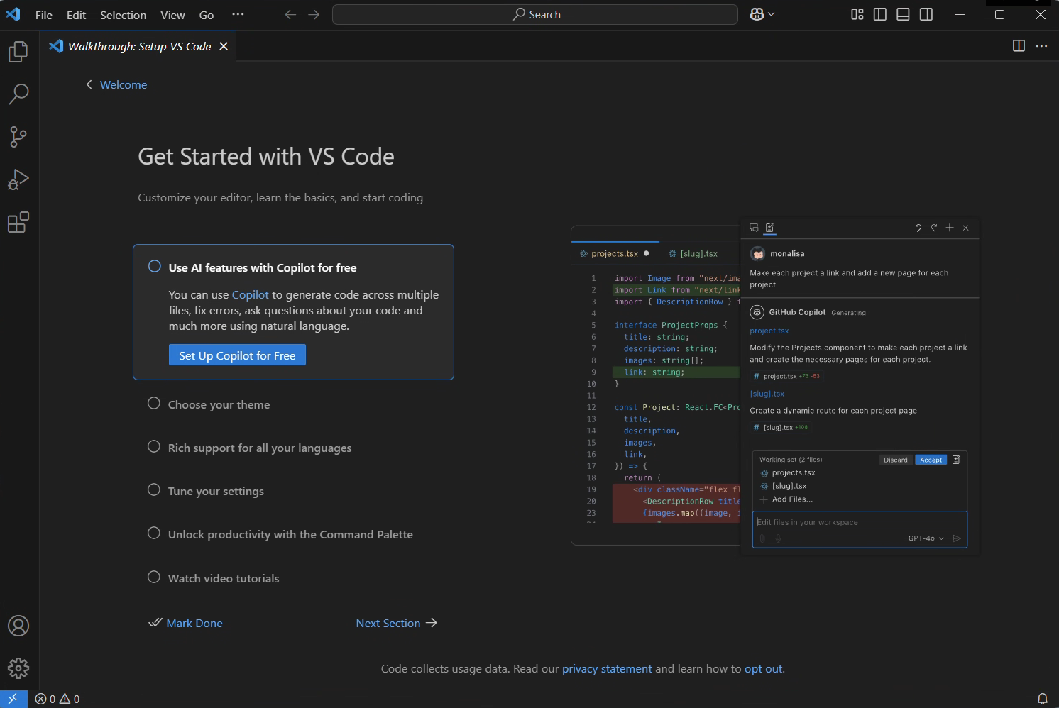Close the Walkthrough: Setup VS Code tab

[x=224, y=46]
